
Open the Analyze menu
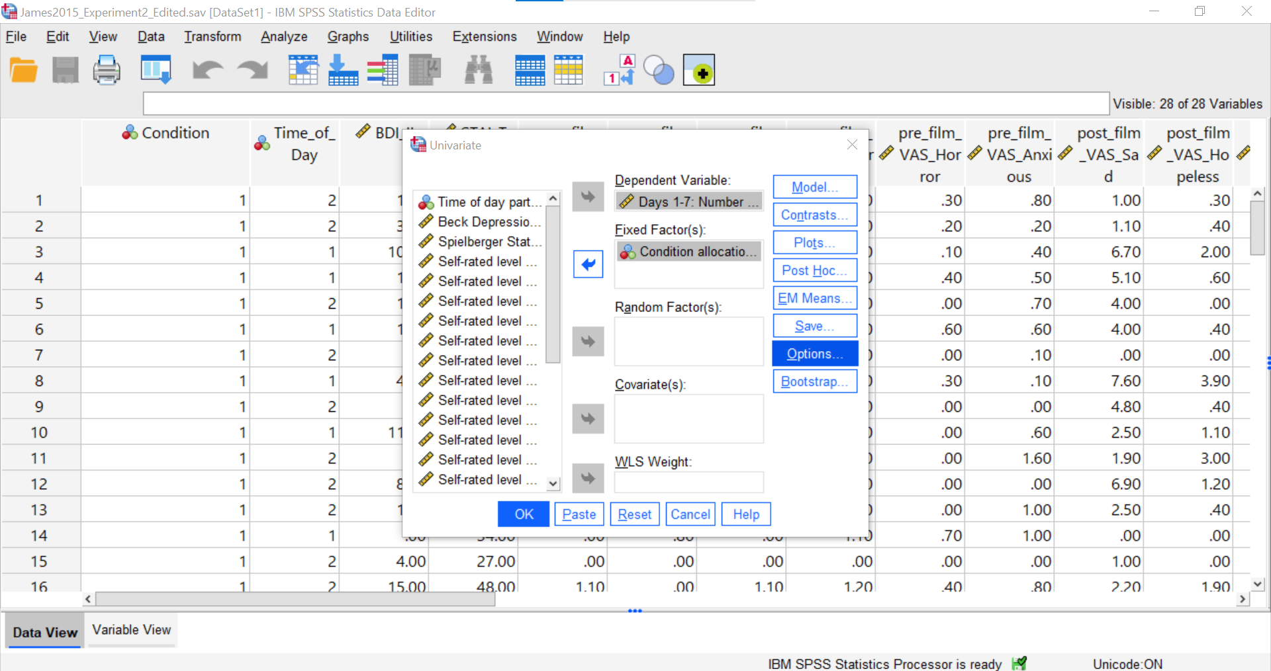pos(284,36)
